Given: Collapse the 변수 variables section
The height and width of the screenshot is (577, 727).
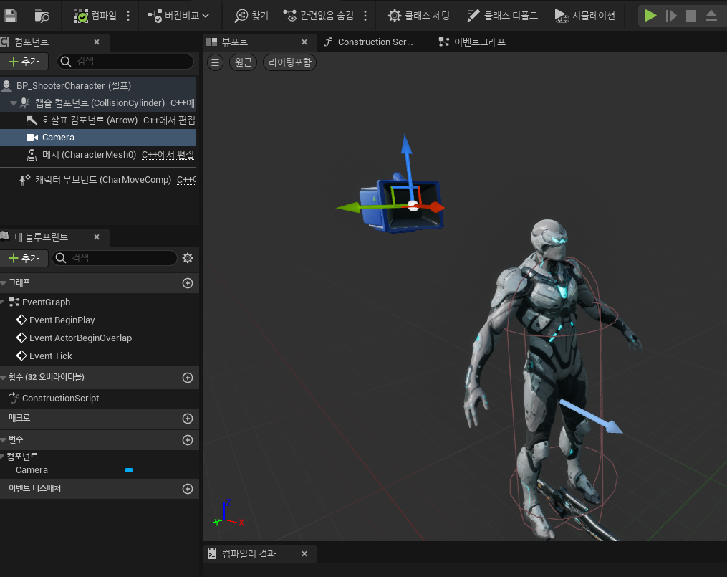Looking at the screenshot, I should (4, 439).
